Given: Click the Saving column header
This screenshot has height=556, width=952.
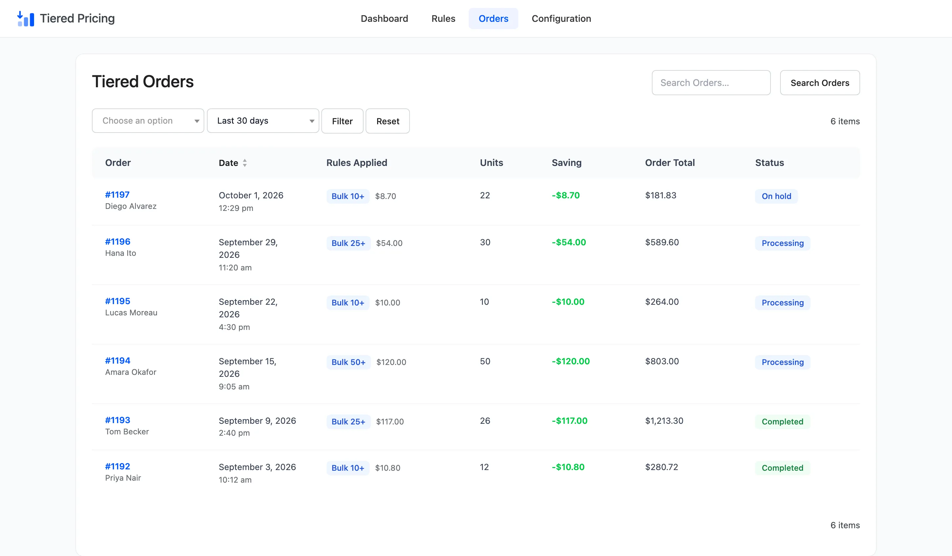Looking at the screenshot, I should click(x=566, y=163).
